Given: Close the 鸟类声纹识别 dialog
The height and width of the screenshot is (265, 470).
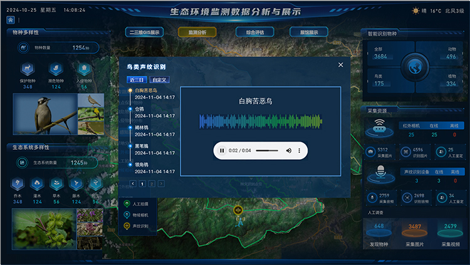Looking at the screenshot, I should pyautogui.click(x=340, y=65).
